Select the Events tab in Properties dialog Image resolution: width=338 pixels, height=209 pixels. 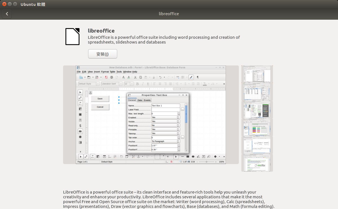tap(147, 100)
